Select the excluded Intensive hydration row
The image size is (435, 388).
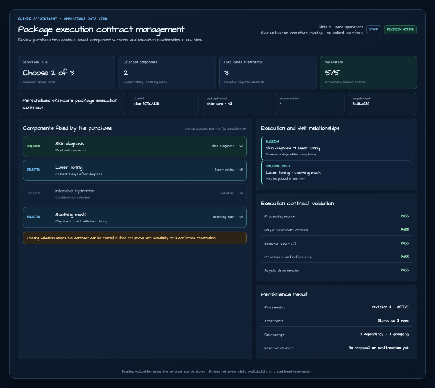[135, 194]
